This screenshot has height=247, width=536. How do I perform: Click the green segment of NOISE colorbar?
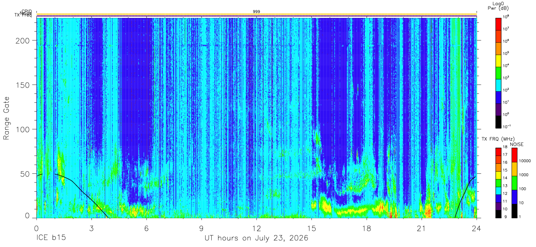pos(514,183)
